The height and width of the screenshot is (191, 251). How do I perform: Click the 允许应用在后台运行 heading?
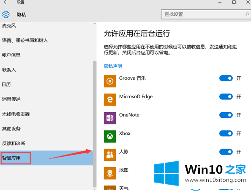(137, 33)
